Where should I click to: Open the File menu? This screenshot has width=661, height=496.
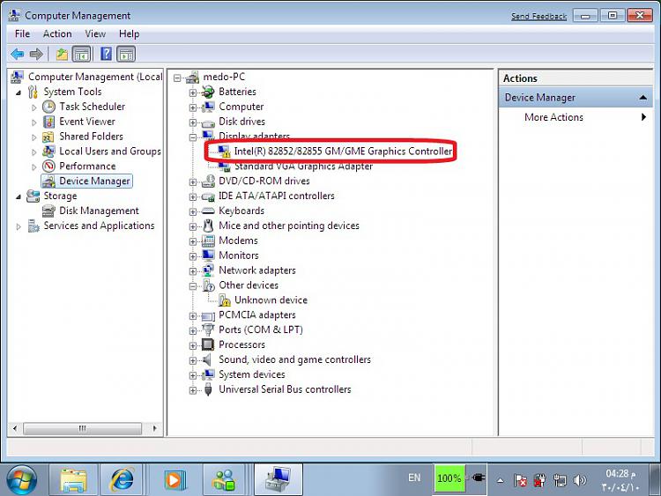coord(22,33)
